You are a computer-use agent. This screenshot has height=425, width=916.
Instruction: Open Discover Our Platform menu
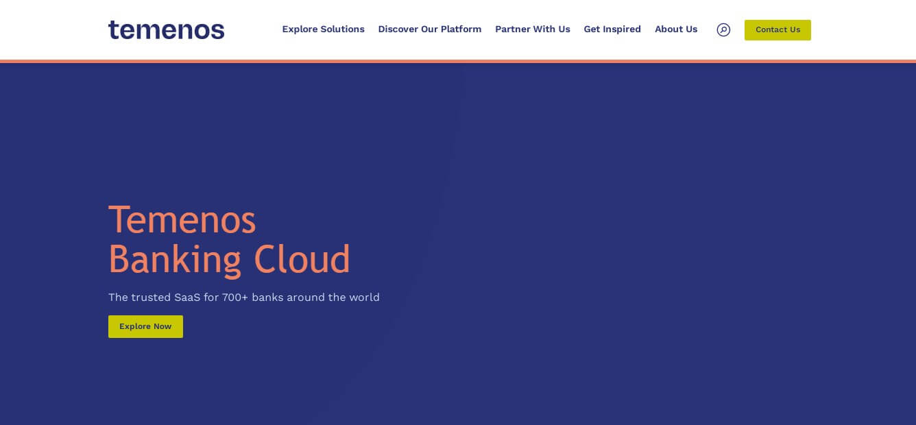coord(430,29)
